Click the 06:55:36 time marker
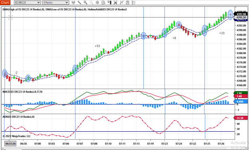The height and width of the screenshot is (150, 249). tap(10, 144)
